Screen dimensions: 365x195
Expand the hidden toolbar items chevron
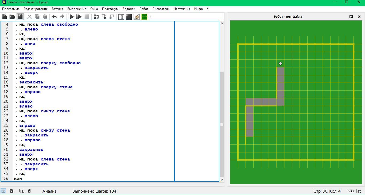[151, 17]
